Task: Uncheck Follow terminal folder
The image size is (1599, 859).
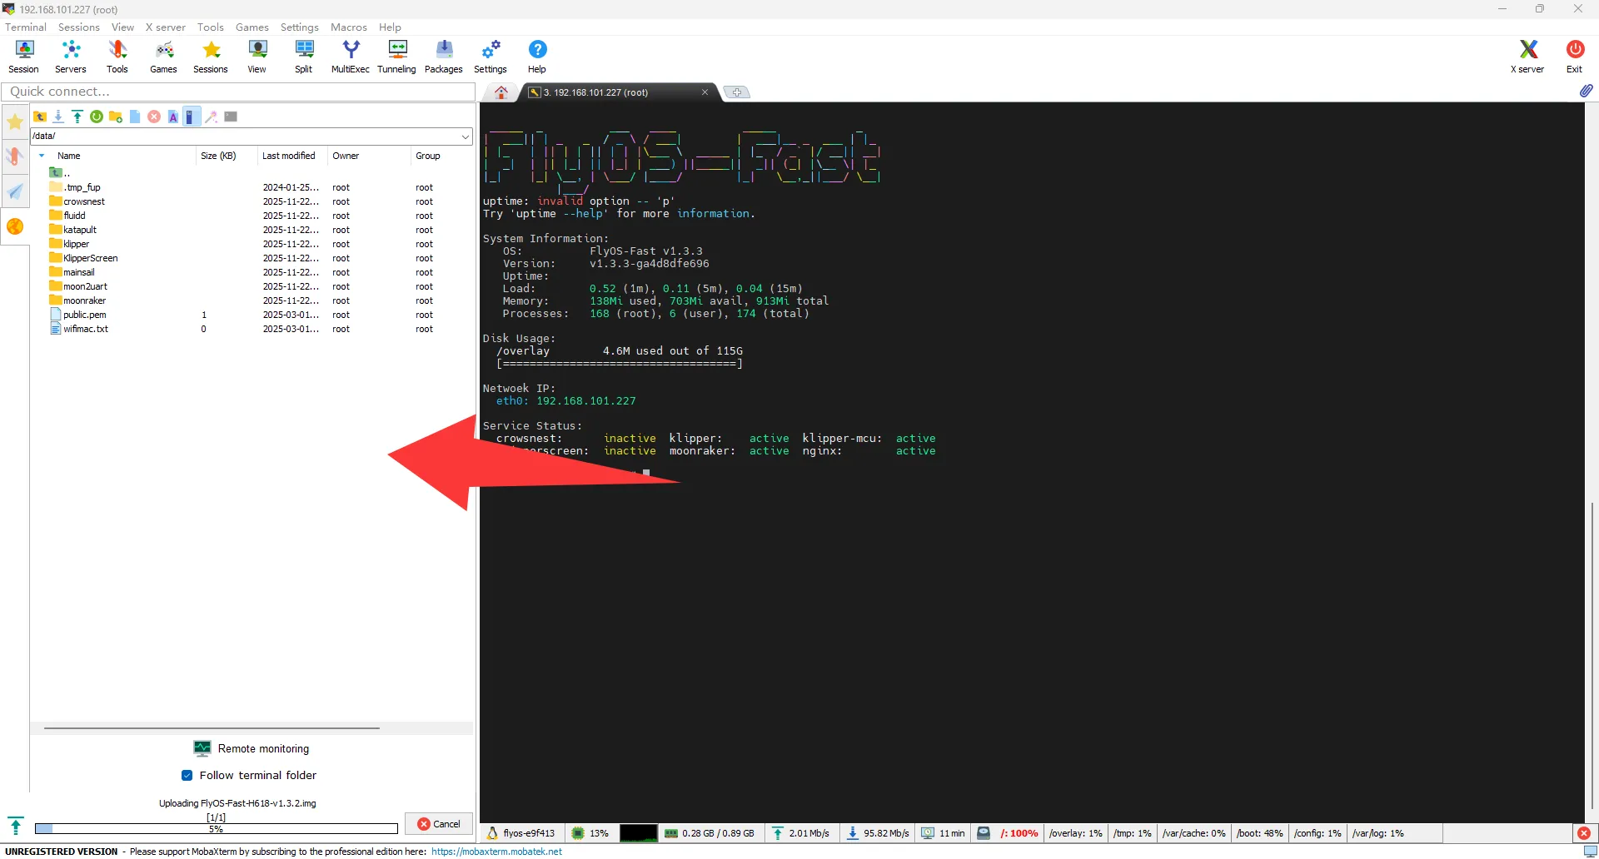Action: coord(187,775)
